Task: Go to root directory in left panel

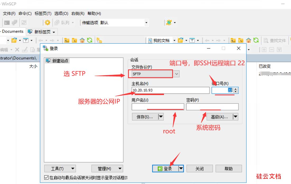Action: pyautogui.click(x=74, y=40)
